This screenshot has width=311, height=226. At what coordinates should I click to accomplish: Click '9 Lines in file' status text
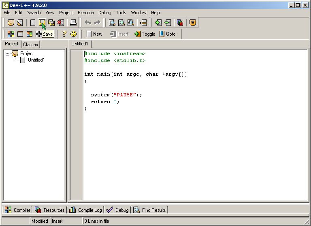97,221
